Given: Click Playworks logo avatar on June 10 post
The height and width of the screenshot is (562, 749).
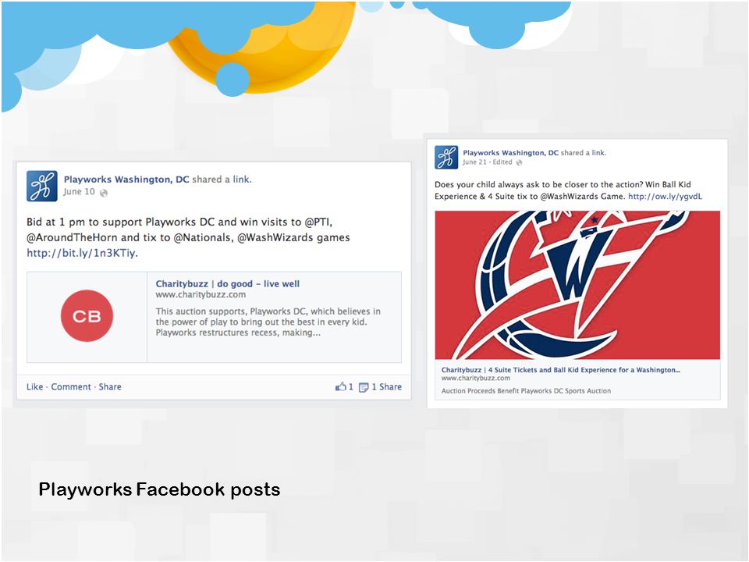Looking at the screenshot, I should coord(42,186).
